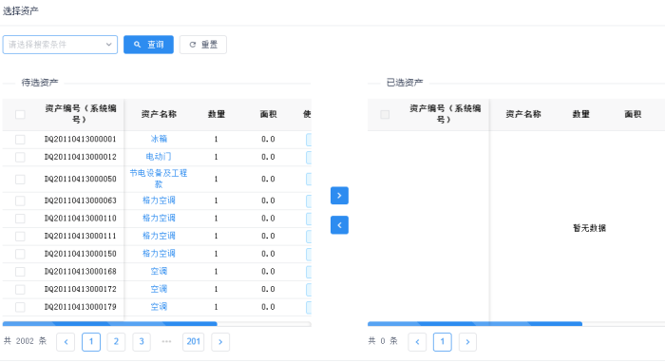Viewport: 665px width, 363px height.
Task: Click the 重置 reset button
Action: (203, 45)
